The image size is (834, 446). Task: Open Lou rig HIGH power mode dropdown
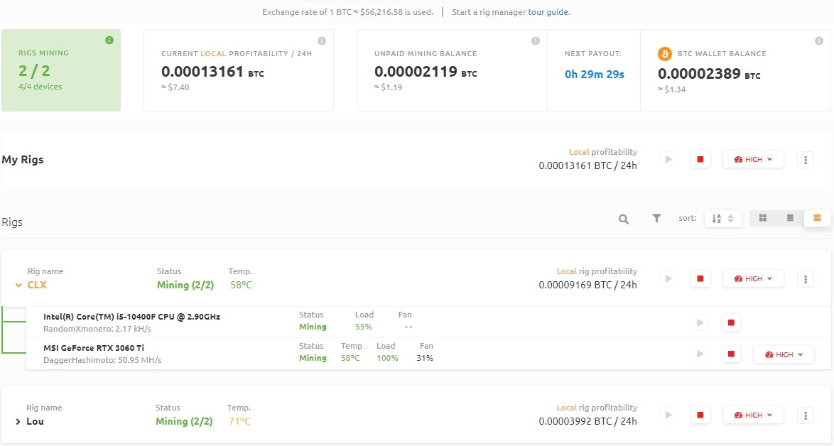[752, 415]
